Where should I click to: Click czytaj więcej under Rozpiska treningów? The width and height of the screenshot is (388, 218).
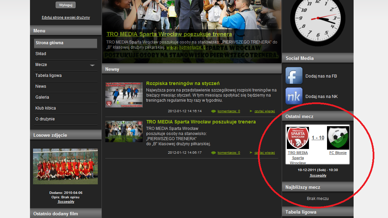(265, 111)
